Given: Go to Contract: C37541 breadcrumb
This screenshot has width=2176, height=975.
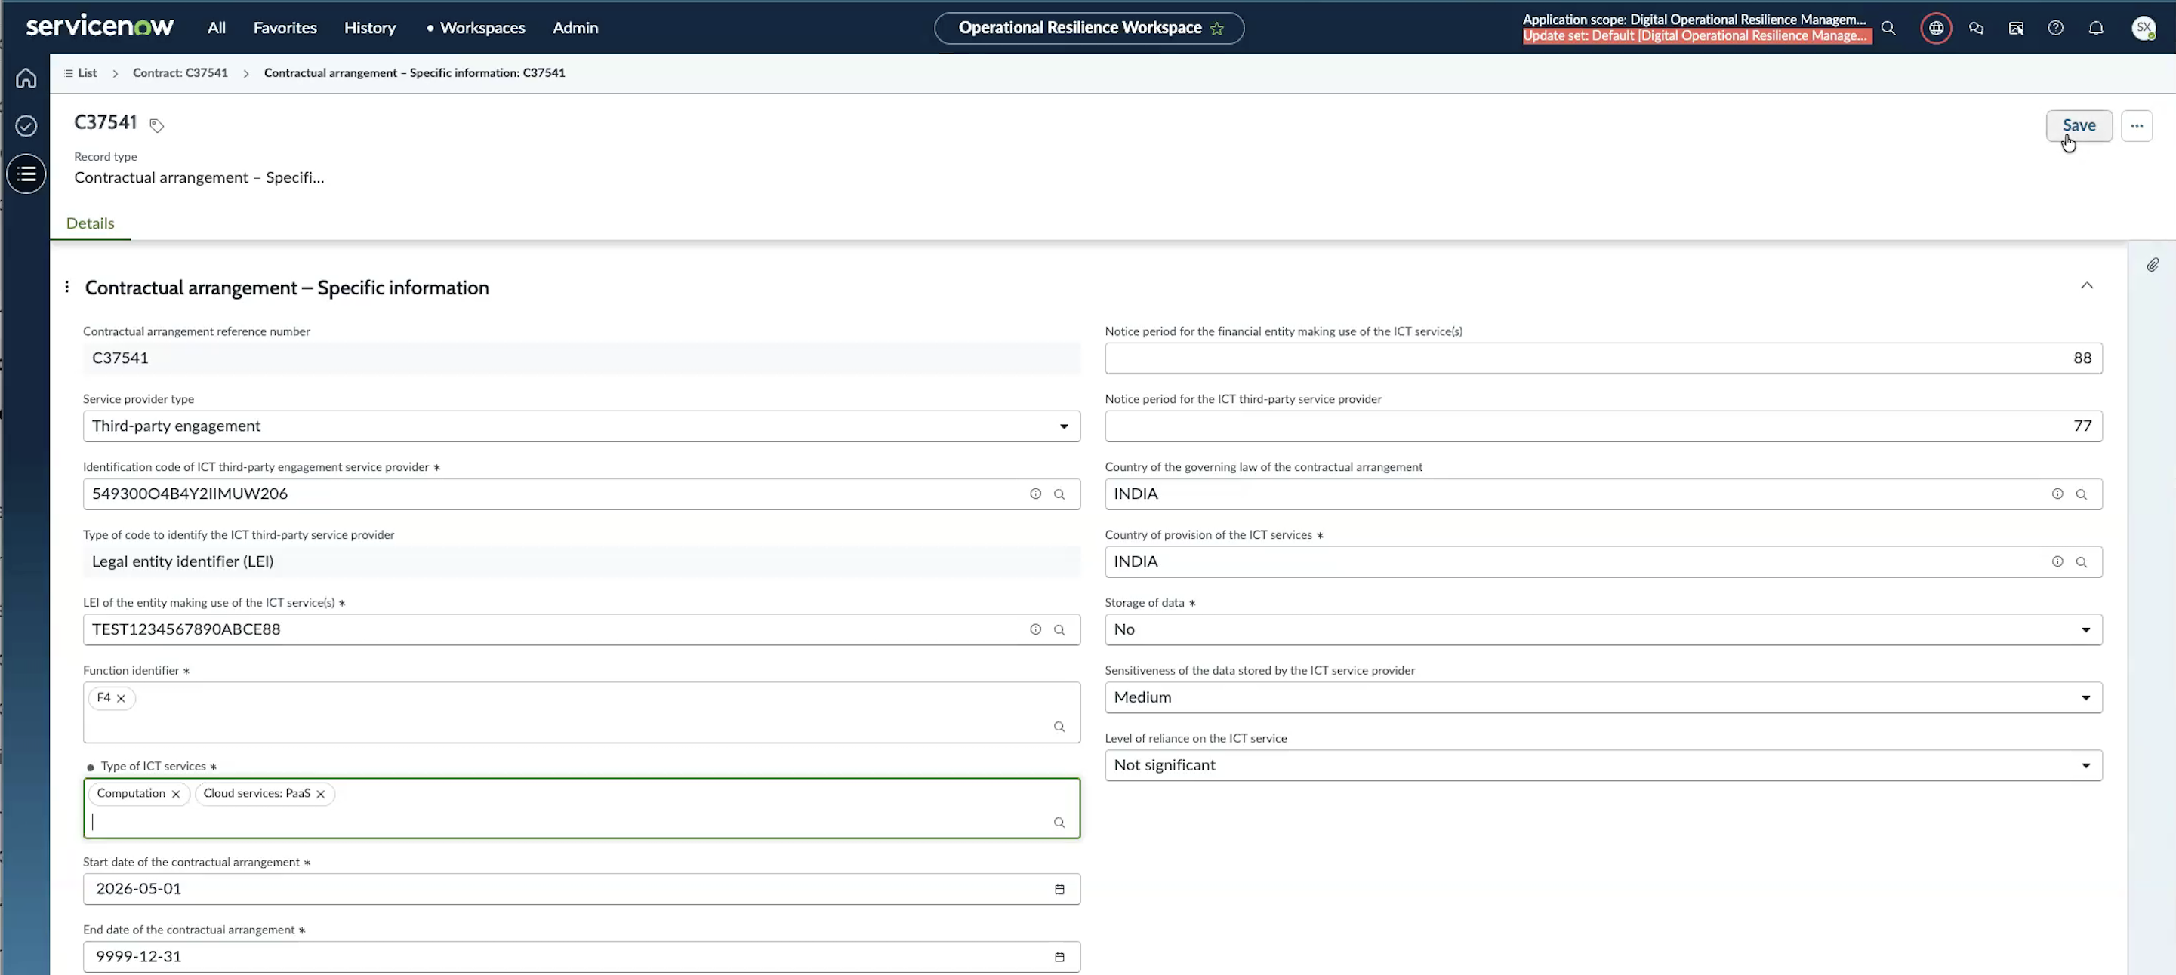Looking at the screenshot, I should tap(180, 72).
